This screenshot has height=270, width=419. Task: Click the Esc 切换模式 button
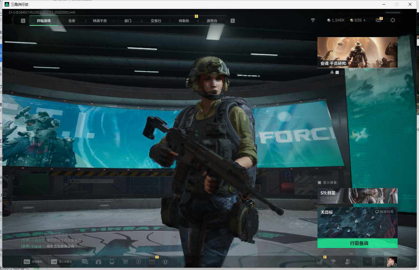pyautogui.click(x=33, y=262)
